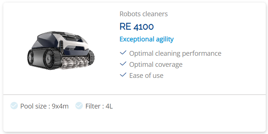
Task: Click checkmark beside Optimal cleaning performance
Action: [x=123, y=53]
